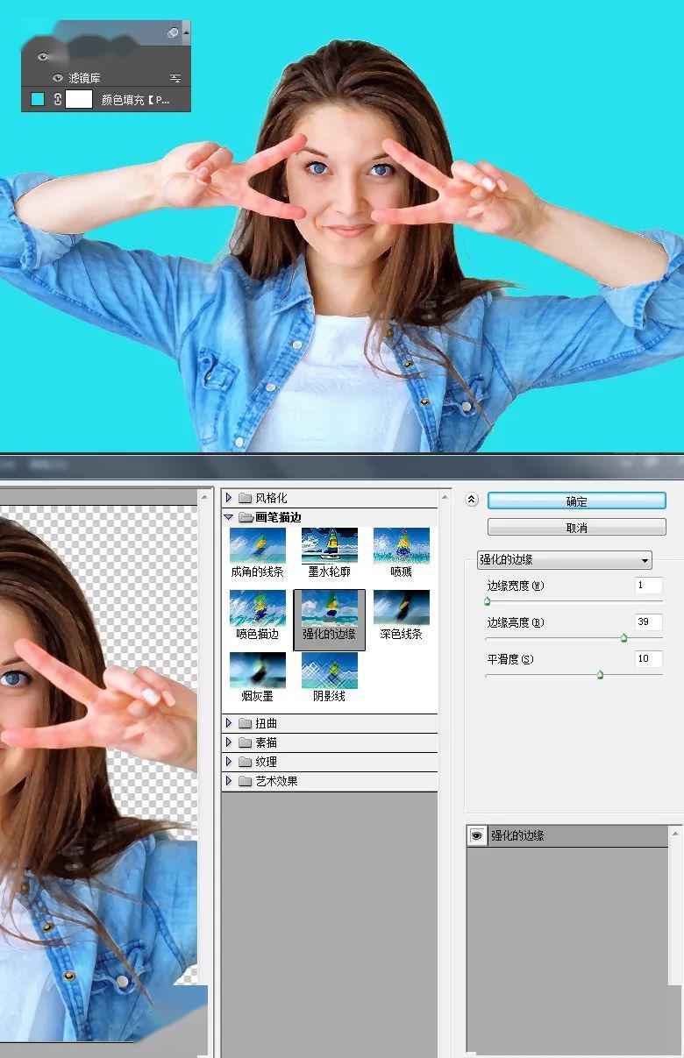Apply the 喷溅 filter thumbnail
The width and height of the screenshot is (684, 1058).
click(x=401, y=545)
